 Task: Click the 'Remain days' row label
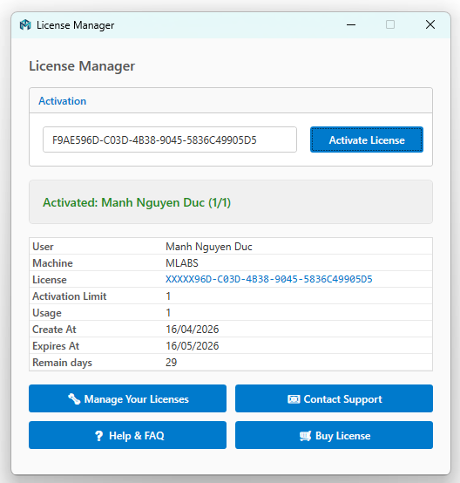coord(62,363)
